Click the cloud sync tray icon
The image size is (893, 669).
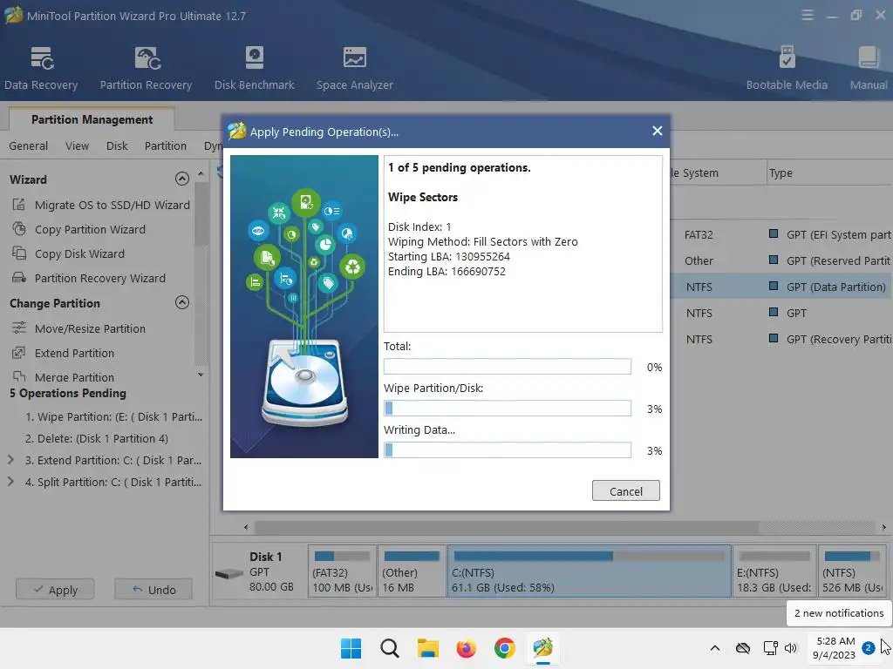tap(743, 648)
